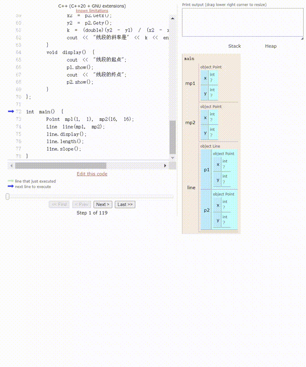306x367 pixels.
Task: Click the blue 'next line to execute' legend arrow
Action: [x=11, y=186]
